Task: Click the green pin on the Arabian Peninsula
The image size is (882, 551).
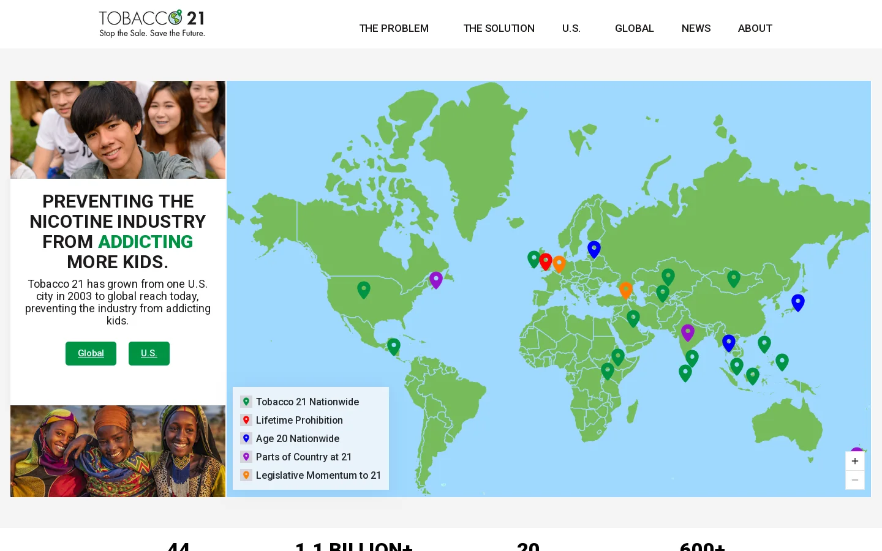Action: point(633,318)
